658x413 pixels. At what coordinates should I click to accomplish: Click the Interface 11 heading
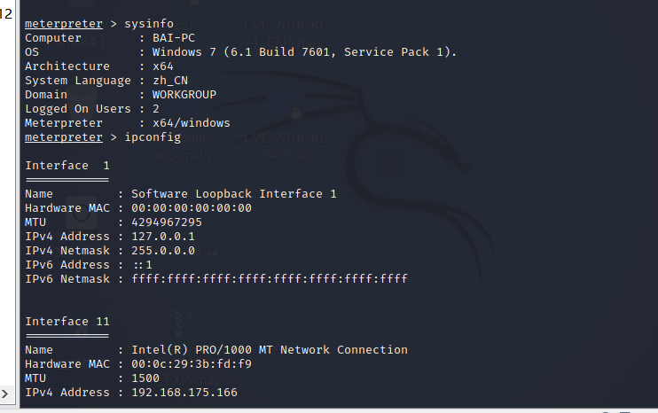(71, 322)
